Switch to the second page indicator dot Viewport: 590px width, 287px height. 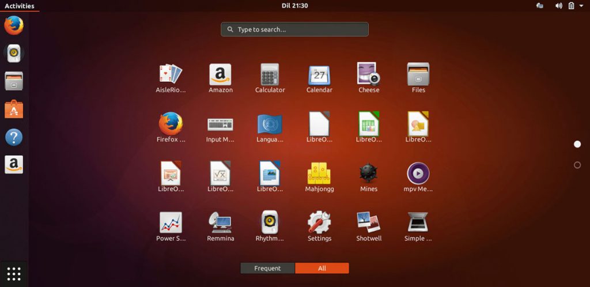577,165
